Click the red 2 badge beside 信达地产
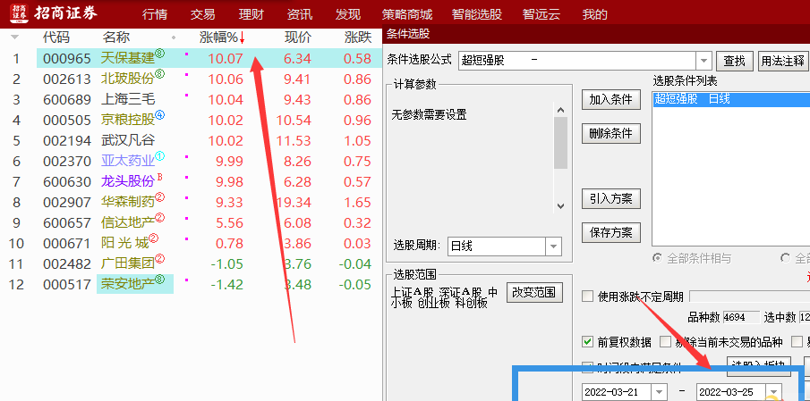810x401 pixels. [160, 218]
